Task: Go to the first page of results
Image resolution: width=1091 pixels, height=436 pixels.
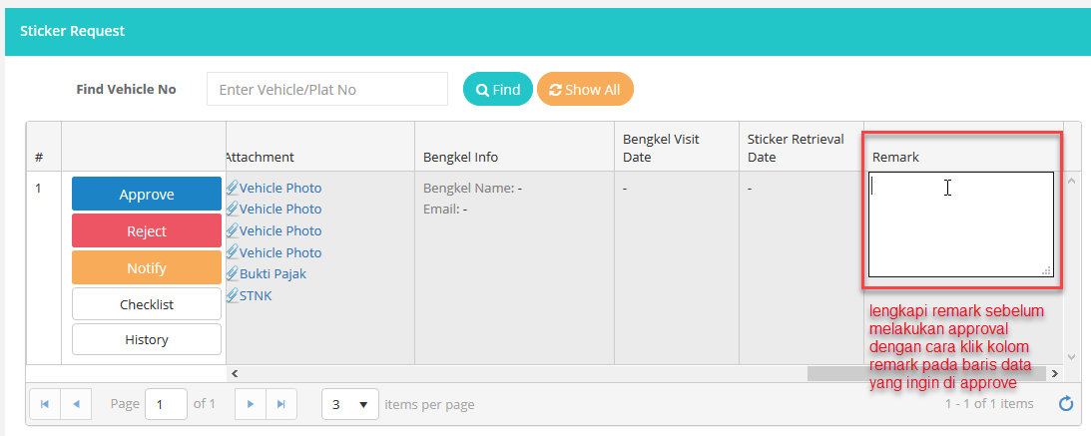Action: tap(45, 404)
